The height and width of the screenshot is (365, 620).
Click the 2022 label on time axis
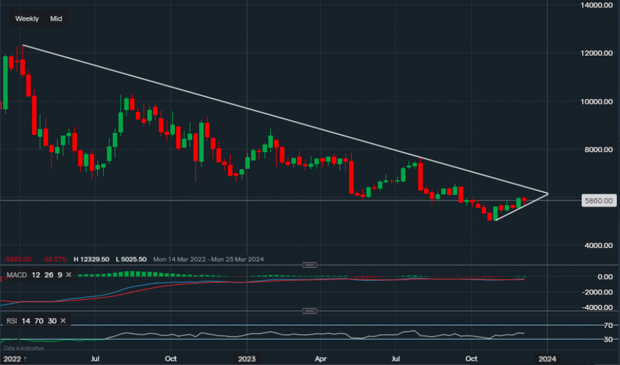tap(12, 358)
